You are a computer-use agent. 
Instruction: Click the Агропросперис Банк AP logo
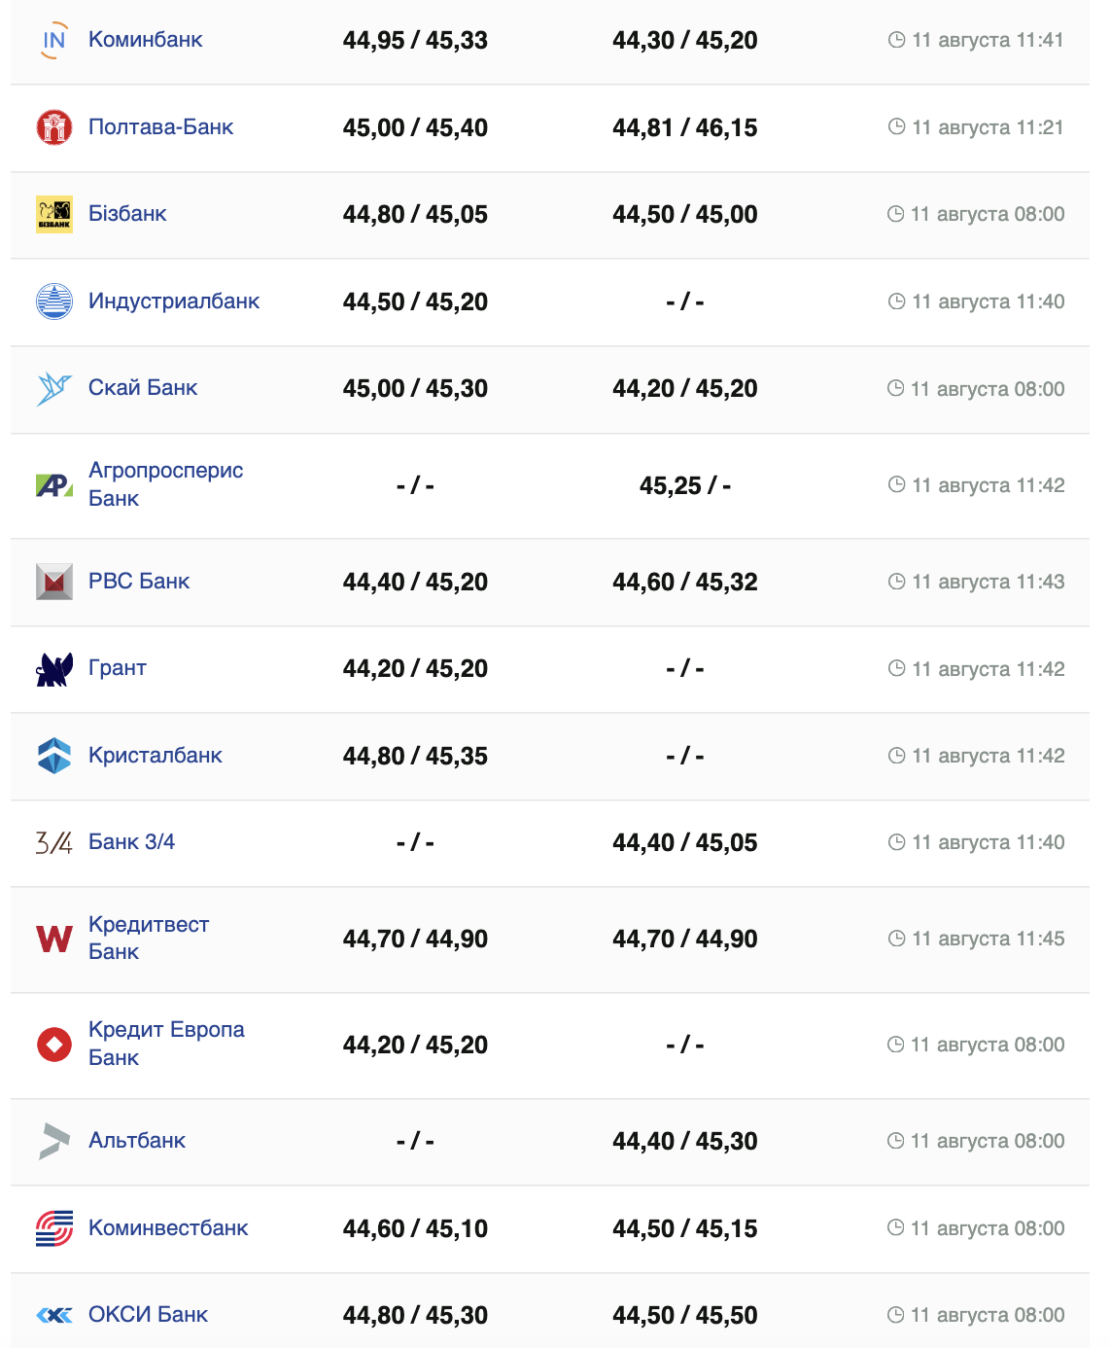click(54, 484)
